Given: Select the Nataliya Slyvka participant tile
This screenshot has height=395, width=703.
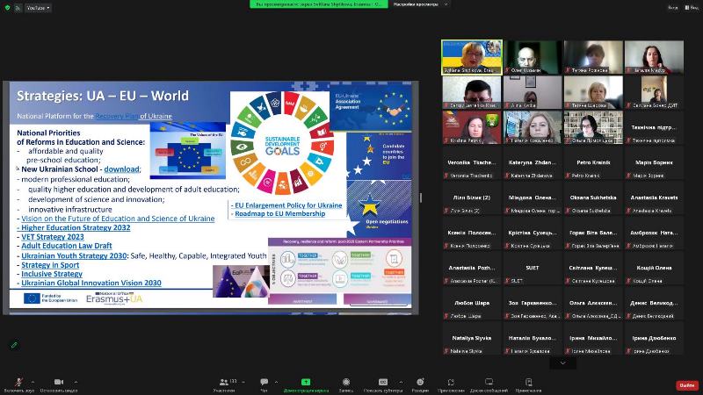Looking at the screenshot, I should [472, 338].
